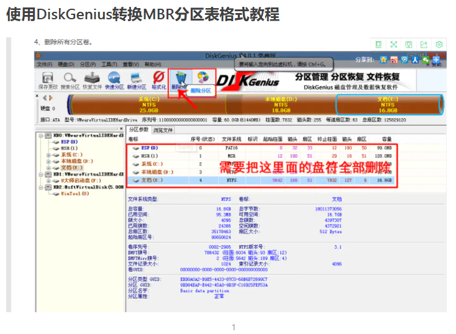Select ESP(0) in the disk tree

[x=69, y=142]
